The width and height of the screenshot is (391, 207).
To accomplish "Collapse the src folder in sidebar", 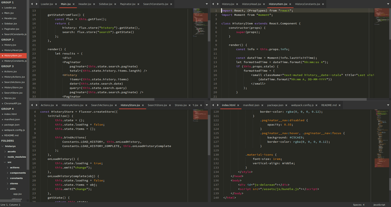I will click(x=5, y=162).
